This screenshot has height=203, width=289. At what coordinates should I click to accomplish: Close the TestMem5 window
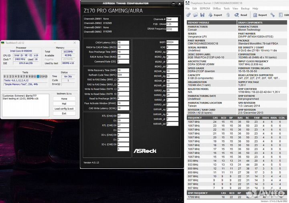pyautogui.click(x=75, y=43)
